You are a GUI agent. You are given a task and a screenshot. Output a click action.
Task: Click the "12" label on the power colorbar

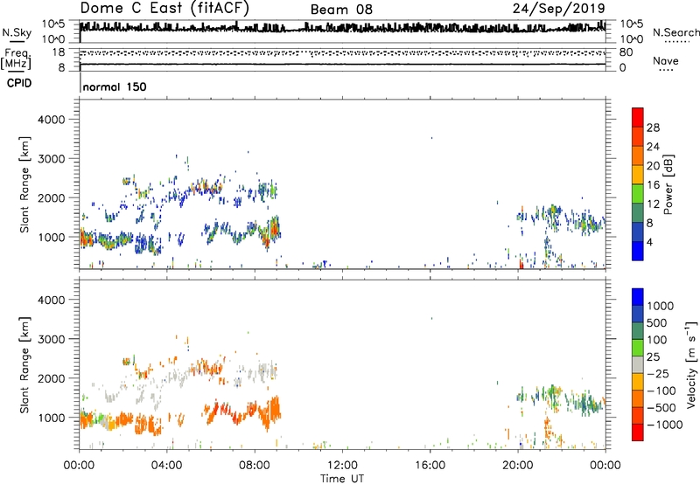(x=653, y=204)
